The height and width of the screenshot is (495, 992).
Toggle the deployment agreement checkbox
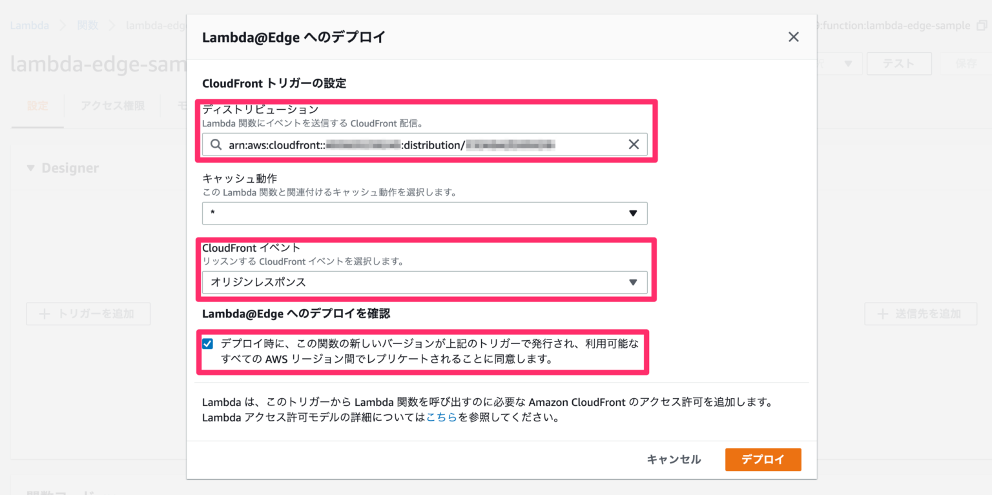tap(207, 343)
